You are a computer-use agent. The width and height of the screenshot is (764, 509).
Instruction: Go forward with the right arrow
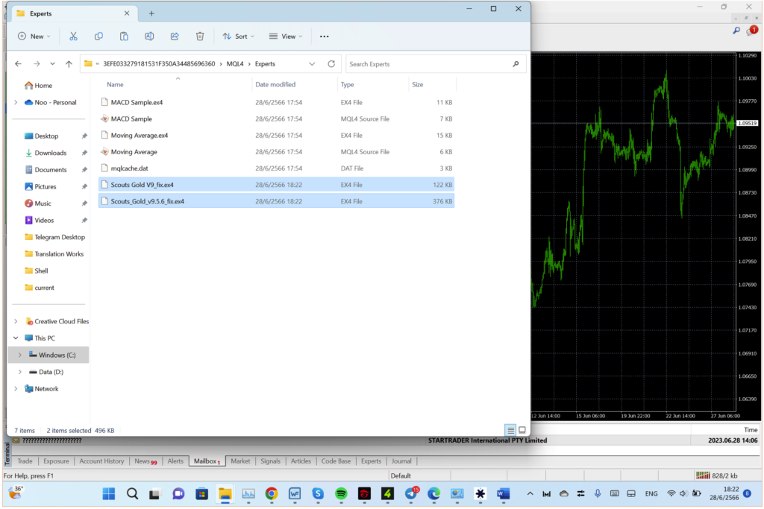point(37,64)
